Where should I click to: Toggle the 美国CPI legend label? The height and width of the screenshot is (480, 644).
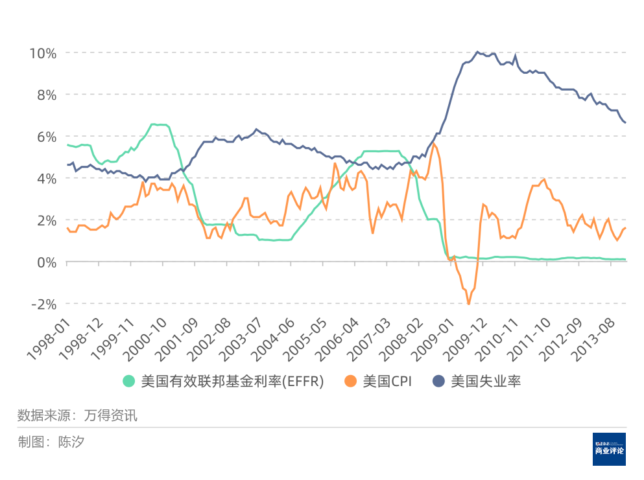point(387,382)
